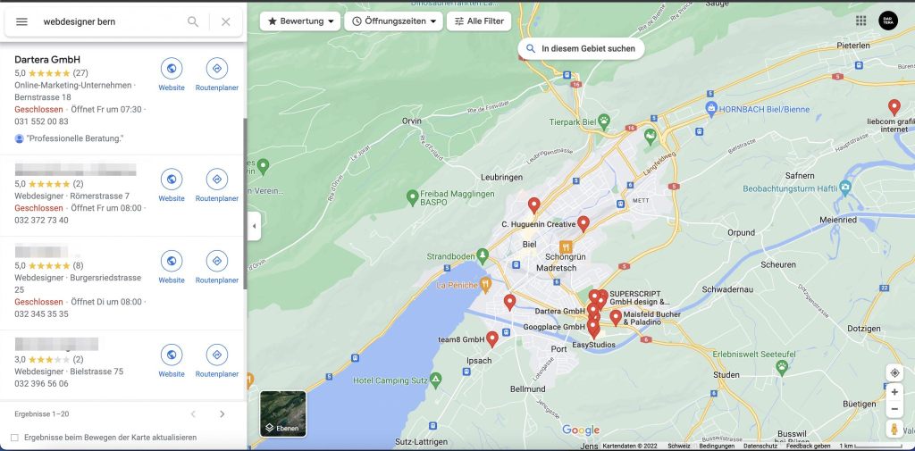
Task: Go to next results page arrow
Action: tap(222, 414)
